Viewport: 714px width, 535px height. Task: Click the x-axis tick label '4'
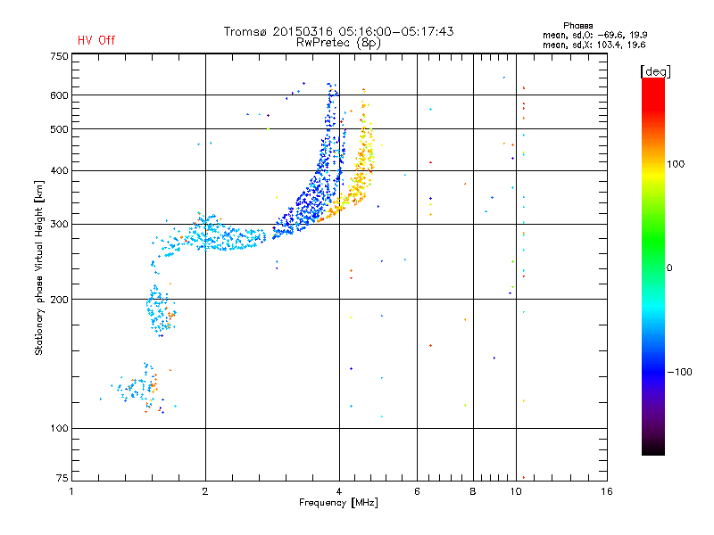point(339,491)
